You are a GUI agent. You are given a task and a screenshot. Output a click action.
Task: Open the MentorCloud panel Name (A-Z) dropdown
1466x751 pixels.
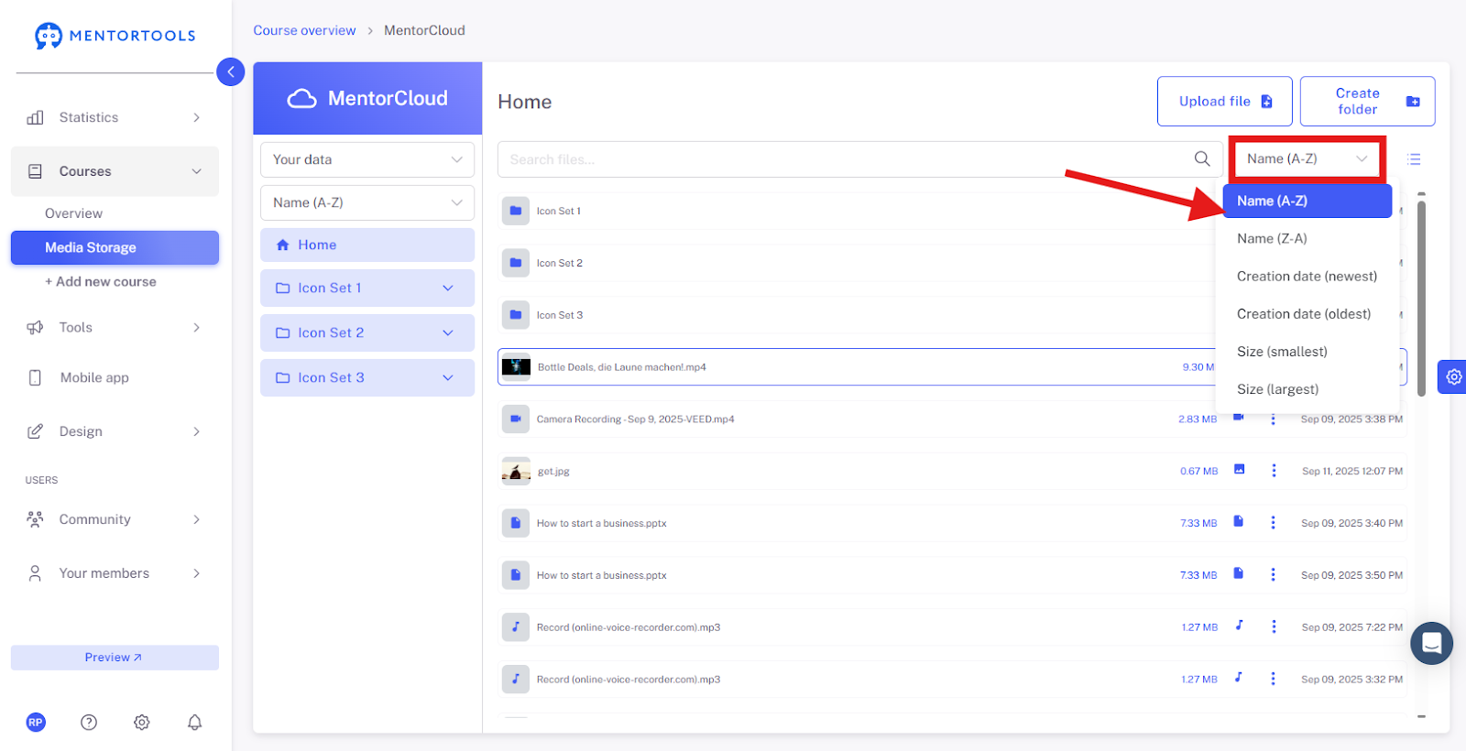pos(367,202)
